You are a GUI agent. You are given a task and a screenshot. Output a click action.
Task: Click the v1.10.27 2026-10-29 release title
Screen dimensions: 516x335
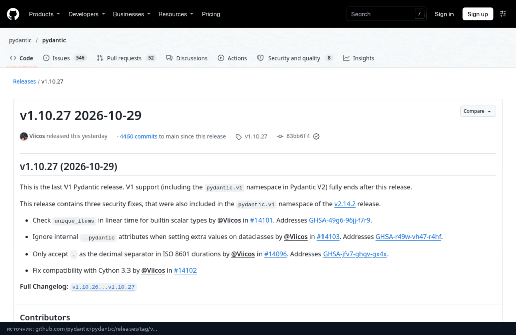pyautogui.click(x=80, y=115)
